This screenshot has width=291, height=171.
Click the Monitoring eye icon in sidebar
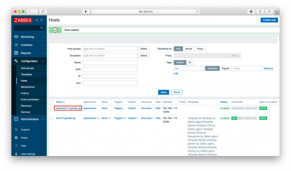[16, 37]
